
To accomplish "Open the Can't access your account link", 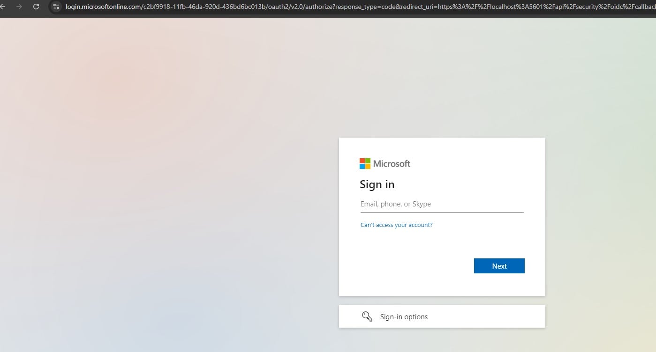I will 396,225.
